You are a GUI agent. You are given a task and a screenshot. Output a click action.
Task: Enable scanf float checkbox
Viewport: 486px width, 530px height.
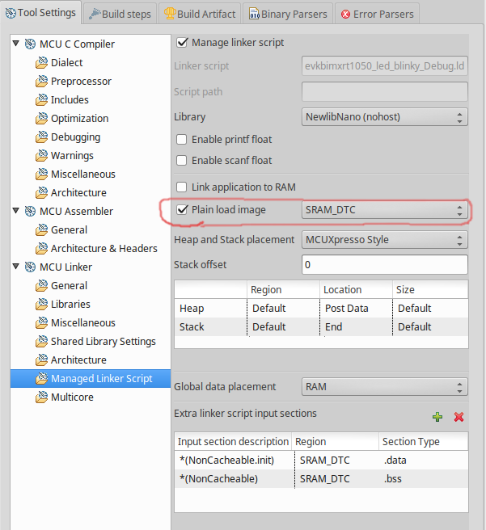coord(182,160)
